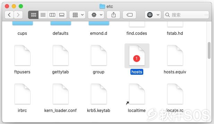Go back to previous folder
Viewport: 214px width, 124px height.
(9, 15)
